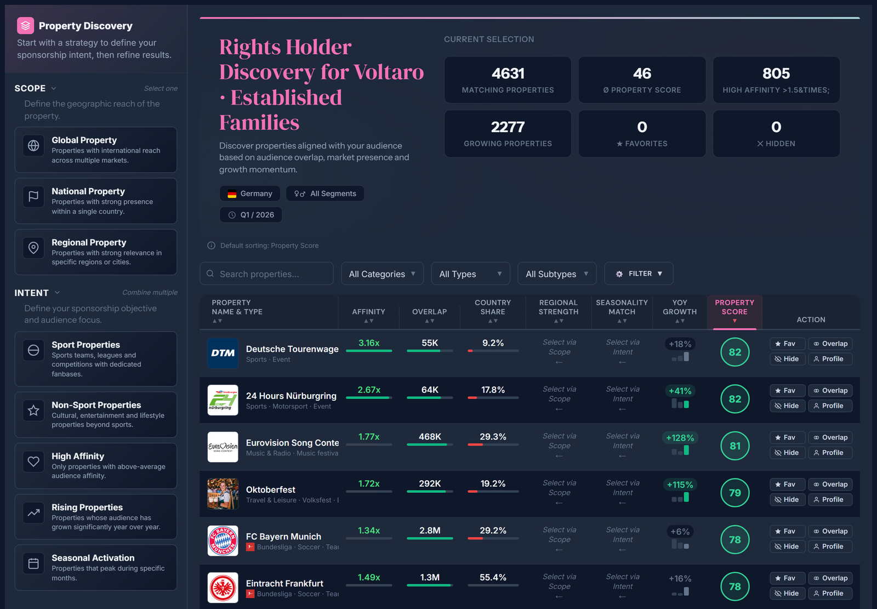Click the heart icon in High Affinity
Viewport: 877px width, 609px height.
point(33,461)
